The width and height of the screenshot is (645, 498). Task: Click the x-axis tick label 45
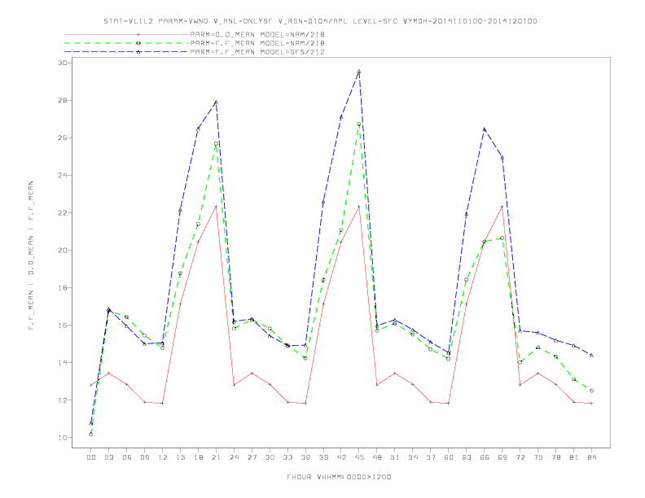359,457
